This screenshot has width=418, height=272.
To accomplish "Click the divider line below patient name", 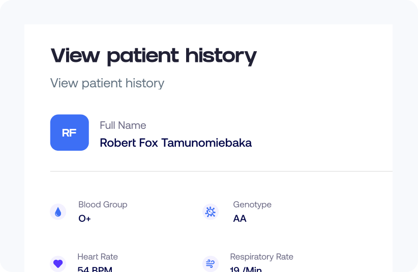I will click(221, 172).
